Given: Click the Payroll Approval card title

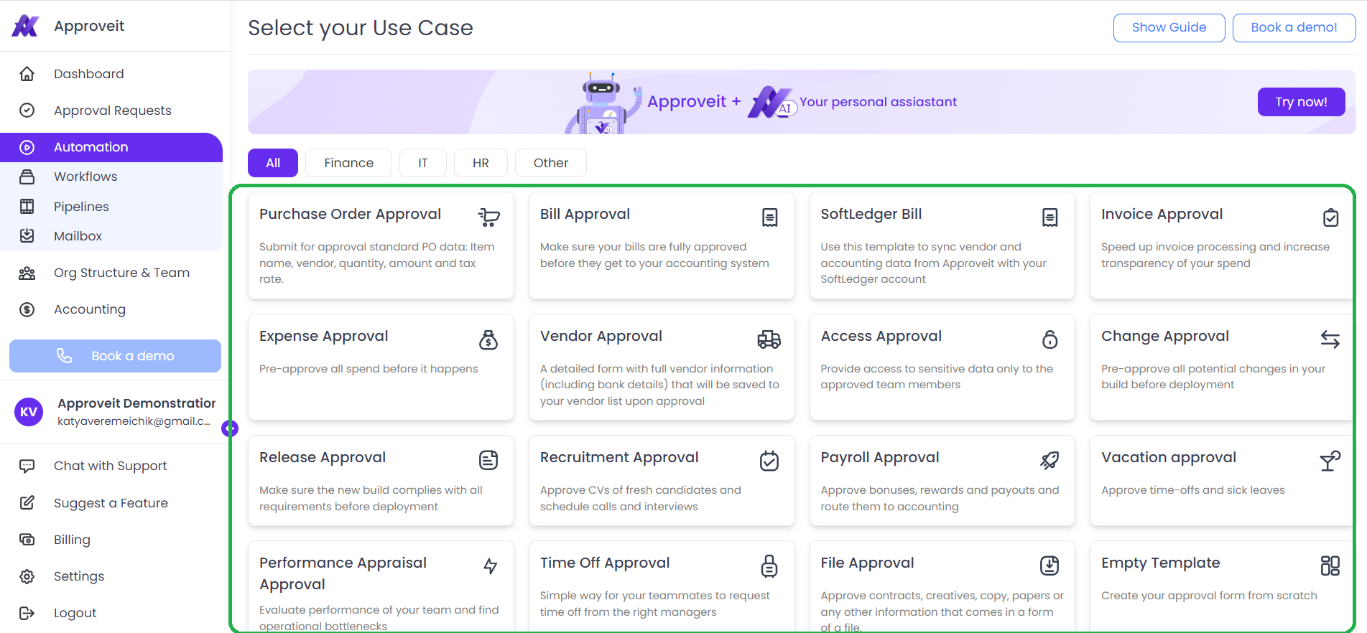Looking at the screenshot, I should tap(879, 458).
